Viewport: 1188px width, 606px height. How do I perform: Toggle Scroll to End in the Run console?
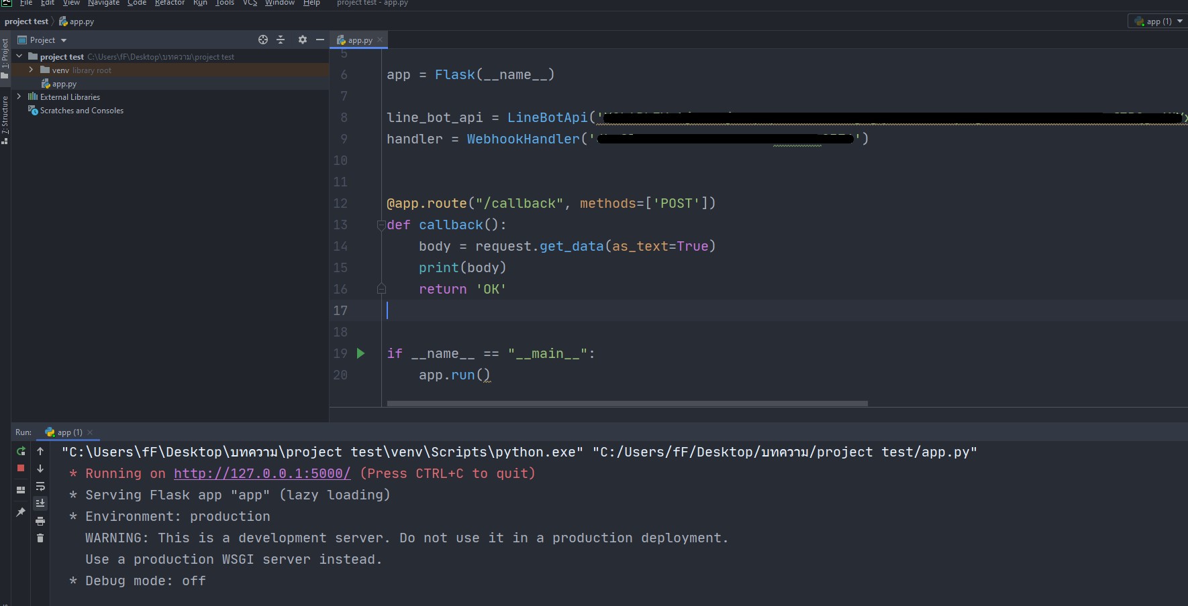click(x=40, y=503)
